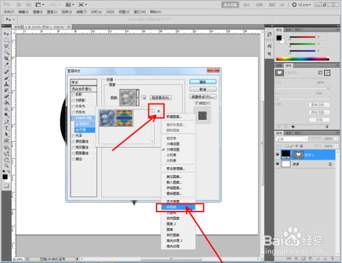Open the layer opacity dropdown arrow

(337, 139)
